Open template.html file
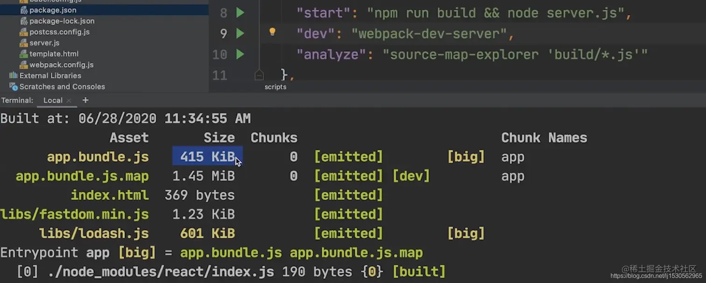The width and height of the screenshot is (706, 283). [x=54, y=54]
